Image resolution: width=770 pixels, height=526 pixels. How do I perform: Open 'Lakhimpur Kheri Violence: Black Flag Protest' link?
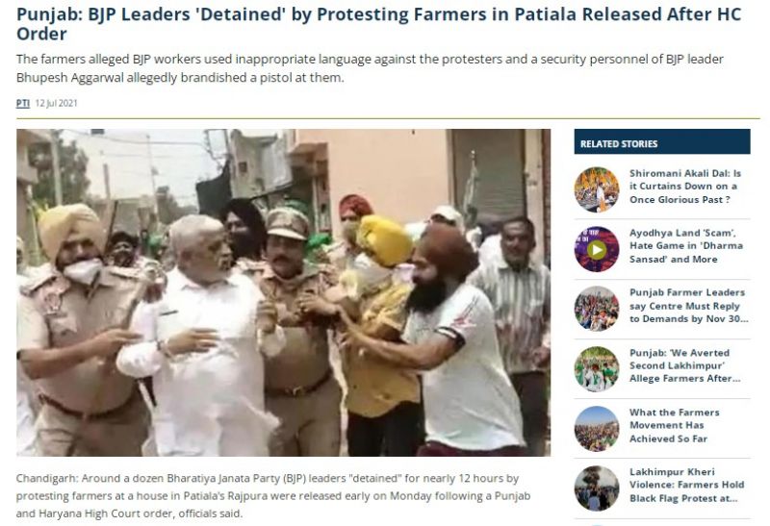[687, 486]
